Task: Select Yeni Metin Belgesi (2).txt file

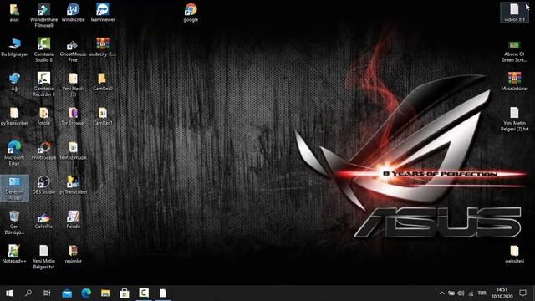Action: tap(514, 119)
